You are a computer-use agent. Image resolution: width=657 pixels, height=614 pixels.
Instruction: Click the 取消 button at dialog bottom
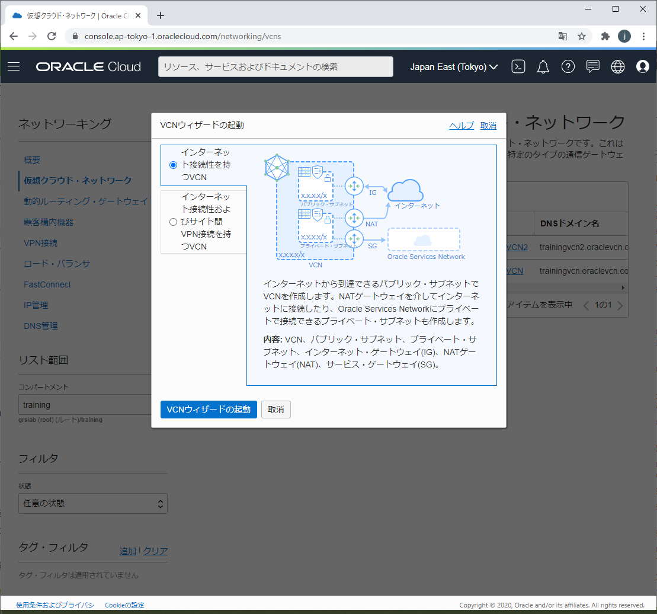[x=275, y=410]
